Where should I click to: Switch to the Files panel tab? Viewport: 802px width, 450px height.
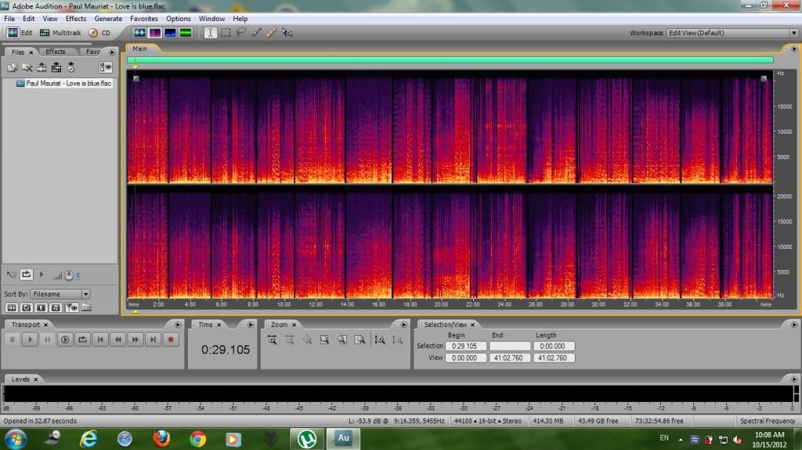18,52
